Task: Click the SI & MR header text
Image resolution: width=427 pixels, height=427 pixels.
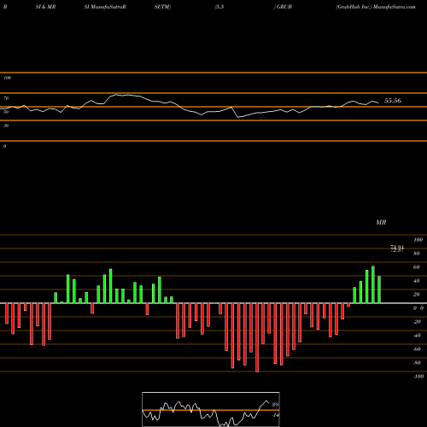Action: point(45,7)
